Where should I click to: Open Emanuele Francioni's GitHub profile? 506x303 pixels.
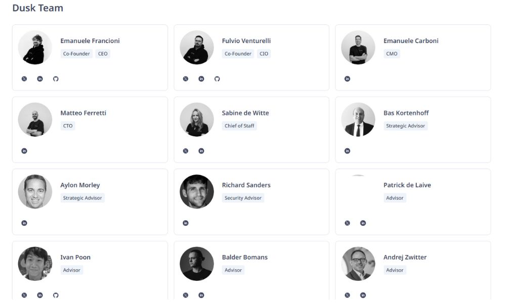56,78
